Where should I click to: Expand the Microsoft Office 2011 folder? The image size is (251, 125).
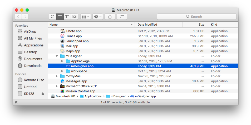57,86
